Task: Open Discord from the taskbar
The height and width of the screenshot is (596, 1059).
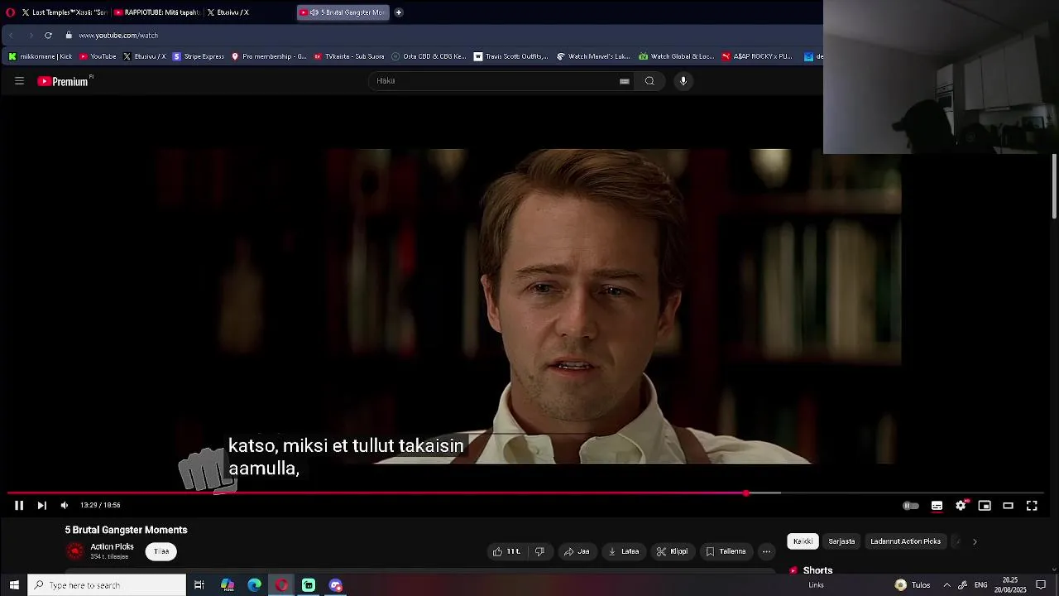Action: 335,585
